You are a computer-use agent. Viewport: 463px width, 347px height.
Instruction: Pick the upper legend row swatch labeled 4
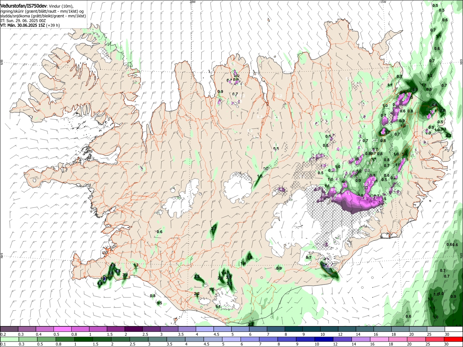pos(204,329)
